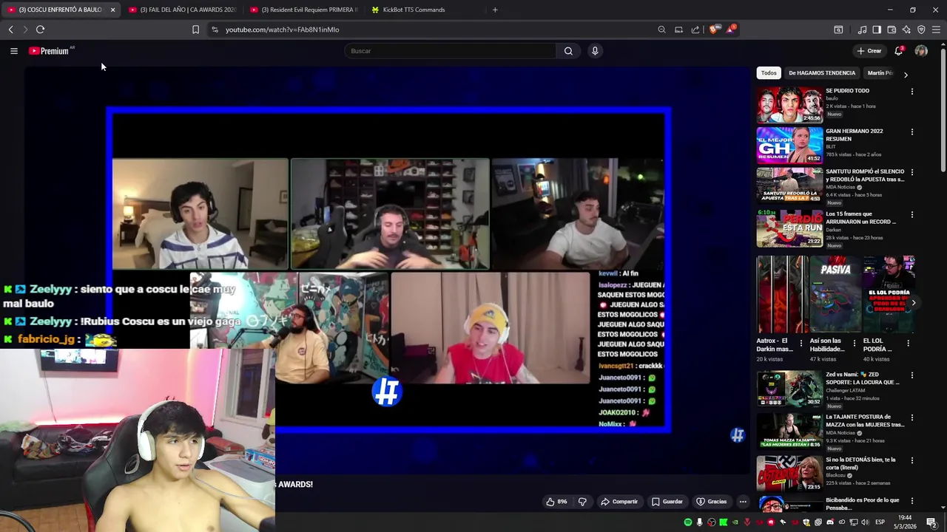This screenshot has height=532, width=947.
Task: Like the video with thumbs up
Action: pyautogui.click(x=556, y=502)
